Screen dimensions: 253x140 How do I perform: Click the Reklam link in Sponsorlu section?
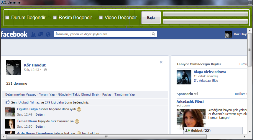241,94
